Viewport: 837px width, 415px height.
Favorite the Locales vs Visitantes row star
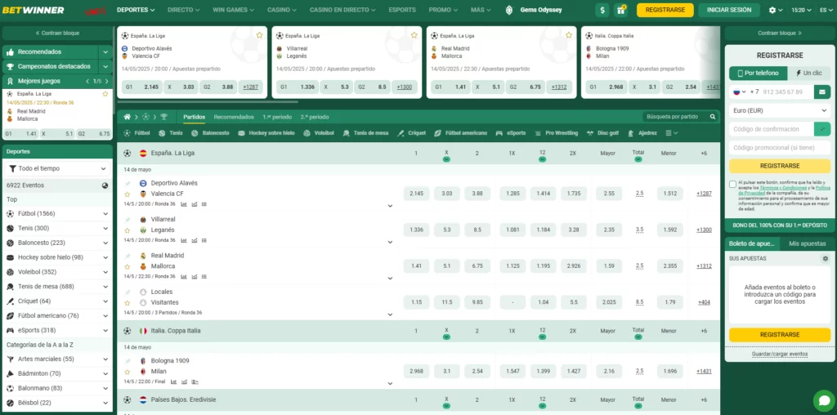click(127, 303)
